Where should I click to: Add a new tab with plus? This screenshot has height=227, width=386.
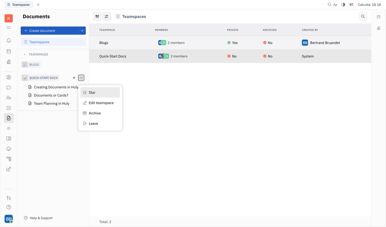(38, 5)
